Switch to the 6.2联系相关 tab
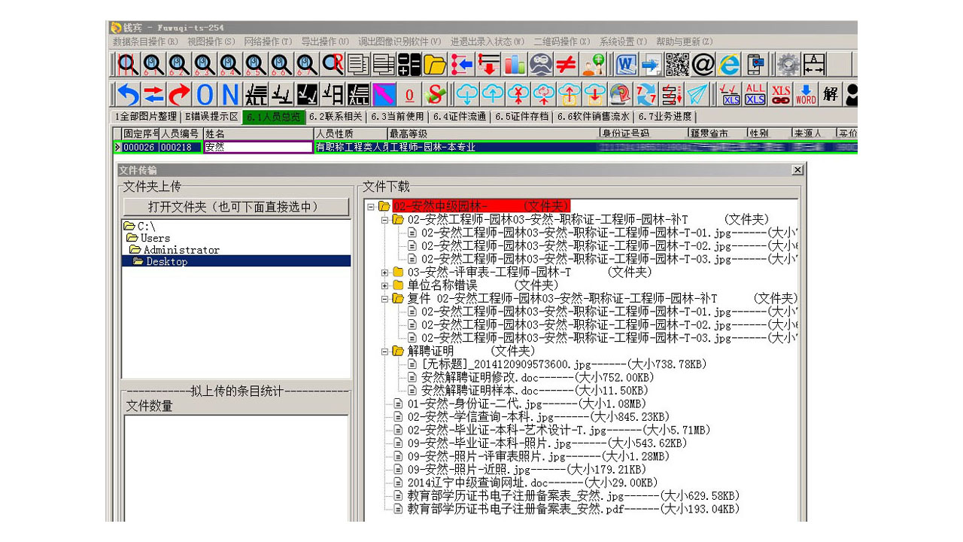Viewport: 963px width, 542px height. pyautogui.click(x=336, y=117)
